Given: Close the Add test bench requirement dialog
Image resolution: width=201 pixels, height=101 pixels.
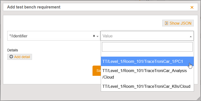Looking at the screenshot, I should (192, 7).
